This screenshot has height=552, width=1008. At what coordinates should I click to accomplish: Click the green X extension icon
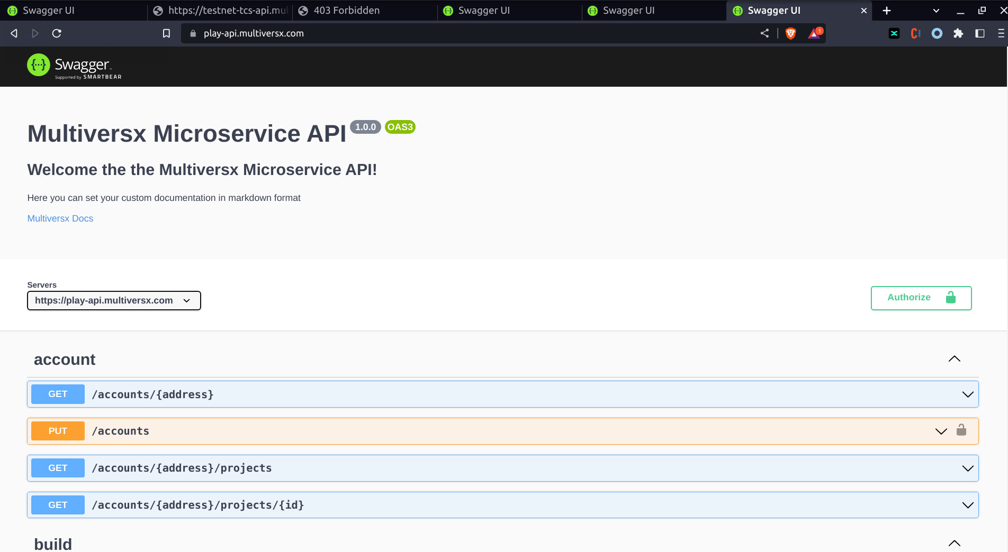(894, 33)
